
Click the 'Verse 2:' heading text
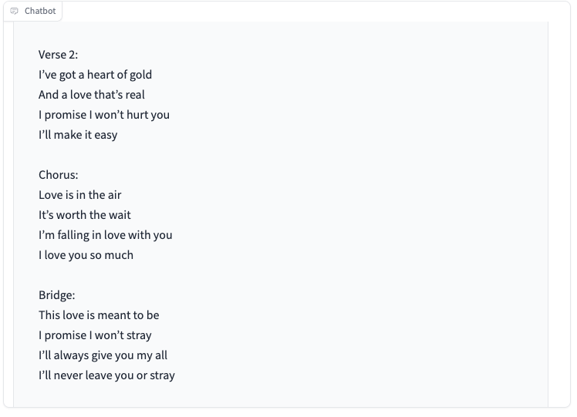pyautogui.click(x=58, y=55)
